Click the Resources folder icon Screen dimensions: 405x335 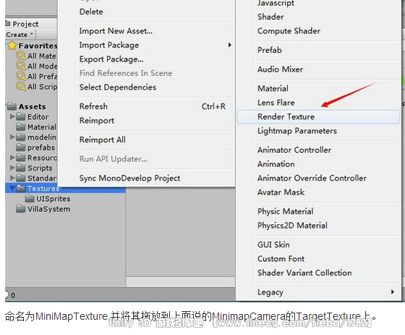pos(21,158)
